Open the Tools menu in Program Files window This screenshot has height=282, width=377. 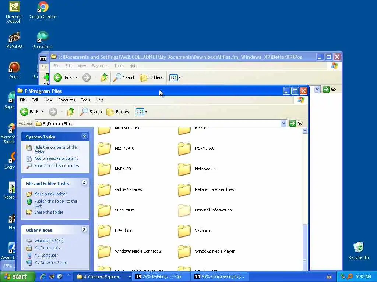pyautogui.click(x=85, y=100)
